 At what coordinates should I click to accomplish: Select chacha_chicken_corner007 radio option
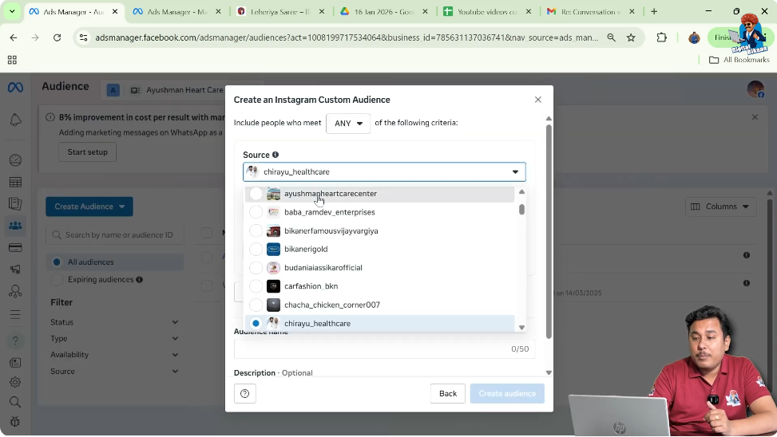tap(256, 305)
